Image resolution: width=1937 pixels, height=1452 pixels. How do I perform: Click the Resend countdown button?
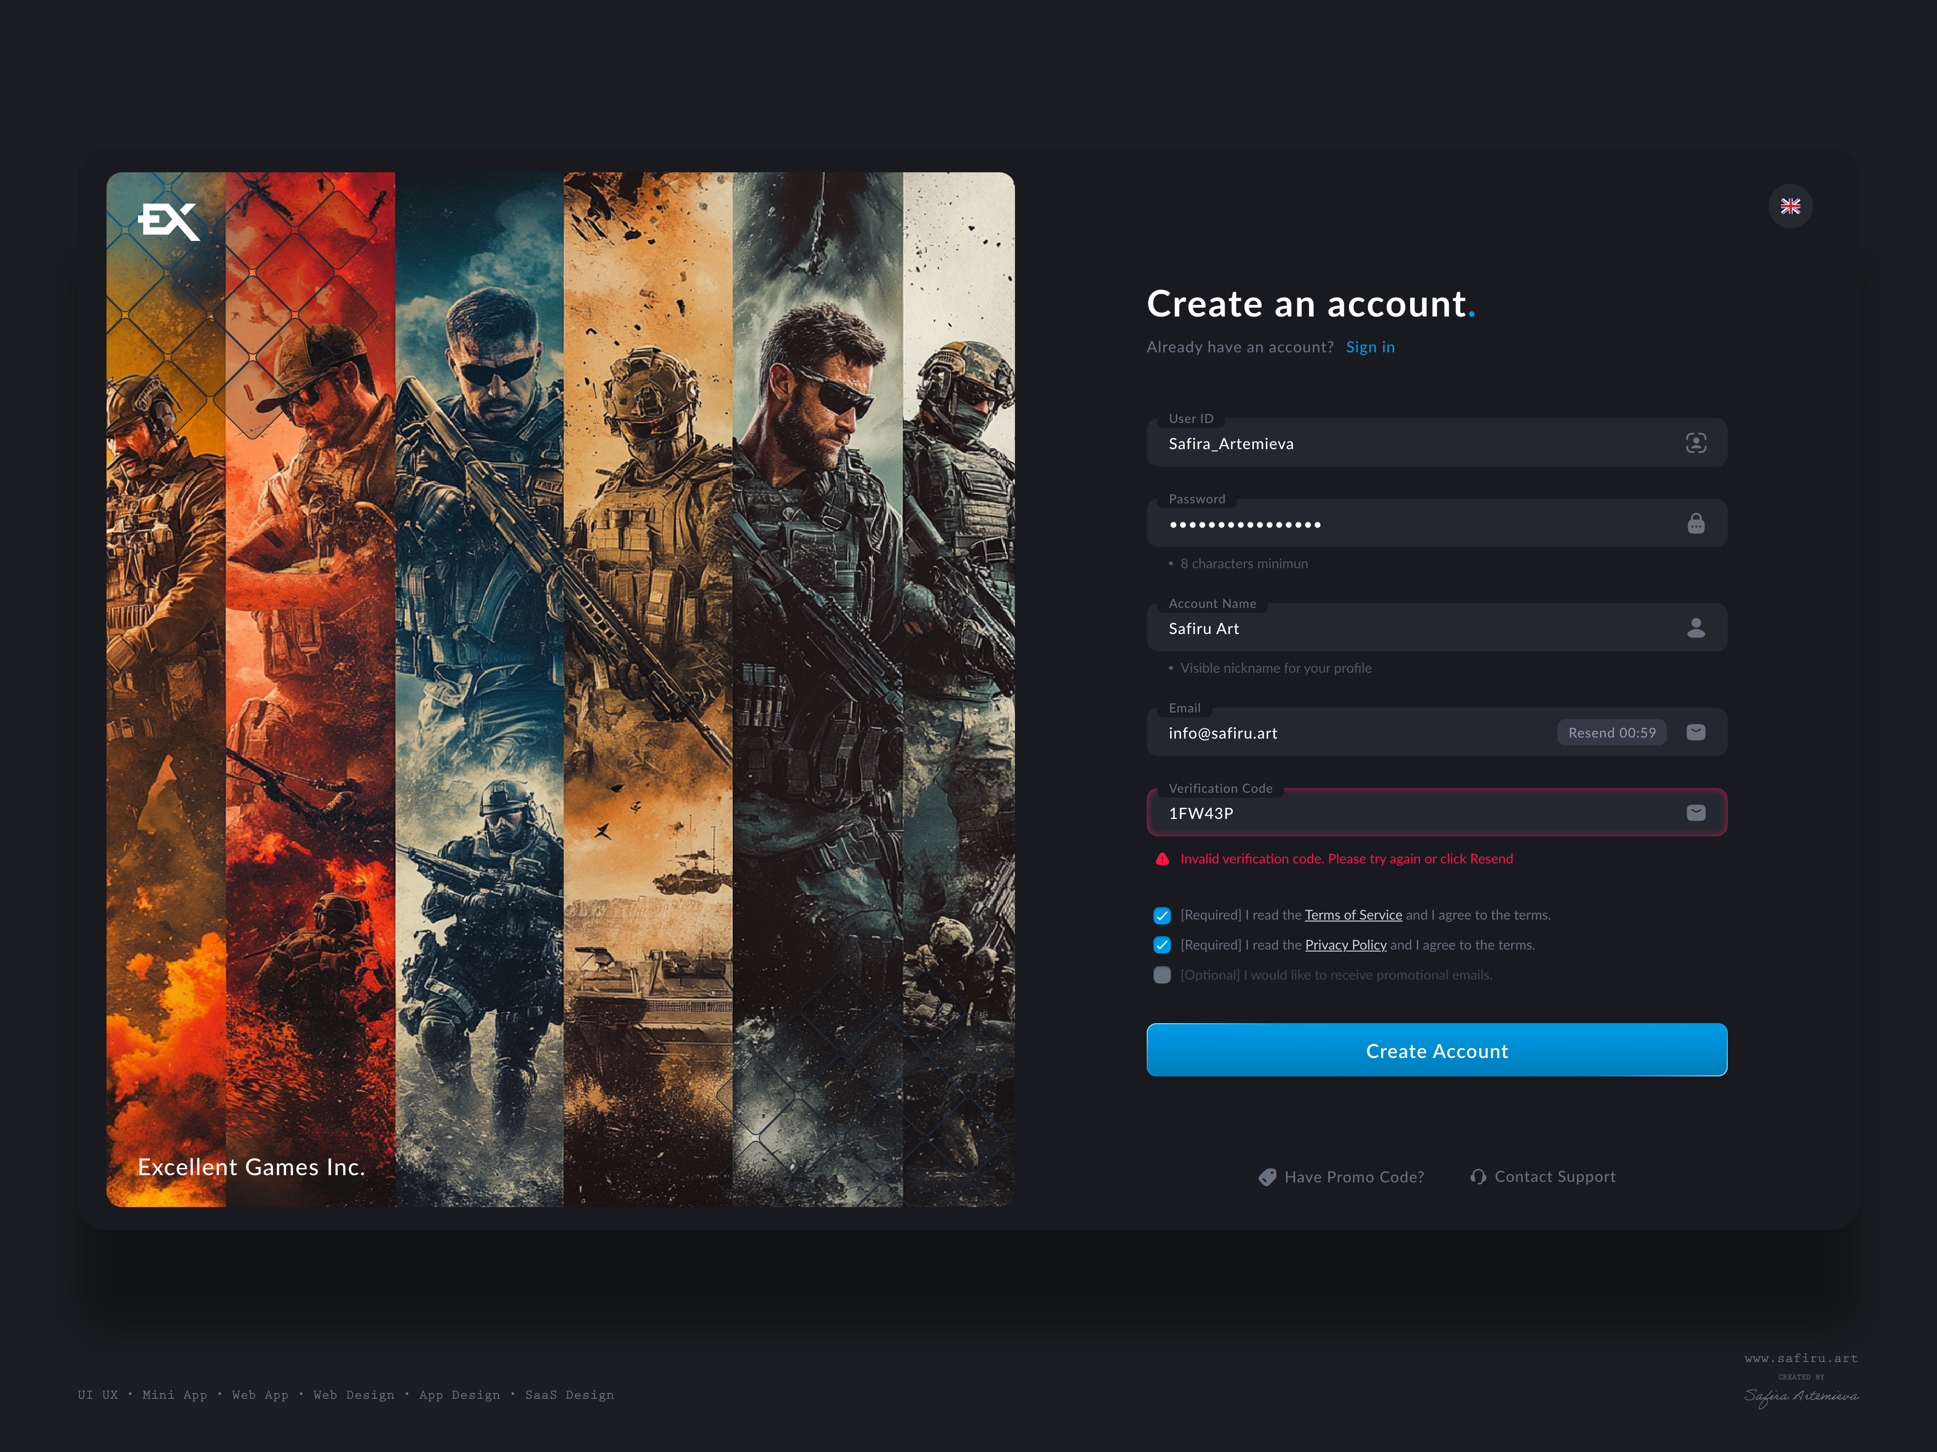1611,732
